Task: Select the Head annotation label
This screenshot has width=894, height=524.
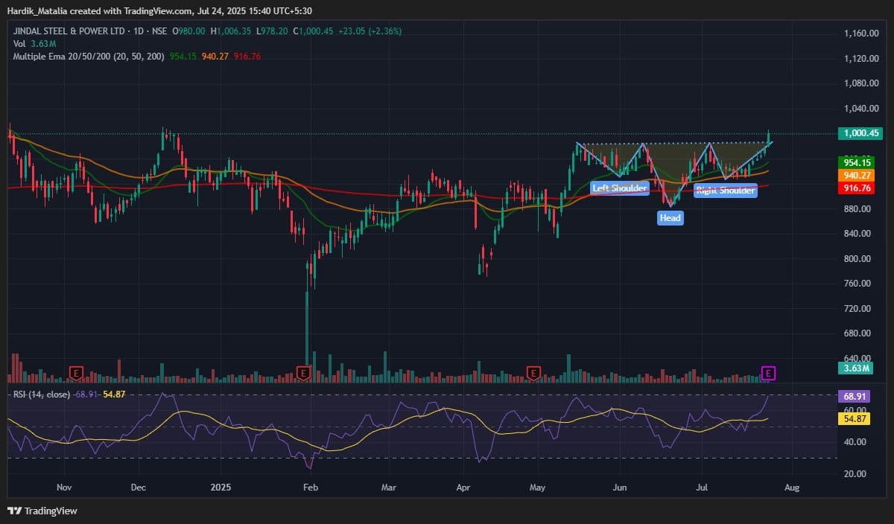Action: tap(669, 218)
